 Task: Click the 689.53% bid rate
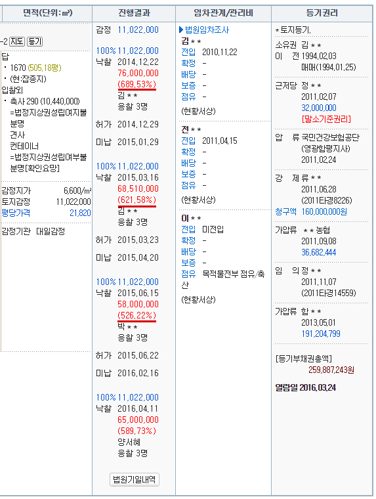pos(136,84)
